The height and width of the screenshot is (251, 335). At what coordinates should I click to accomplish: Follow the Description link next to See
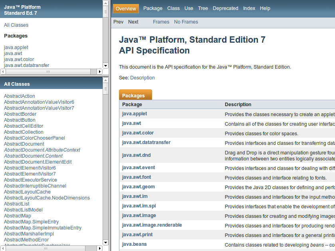(142, 78)
